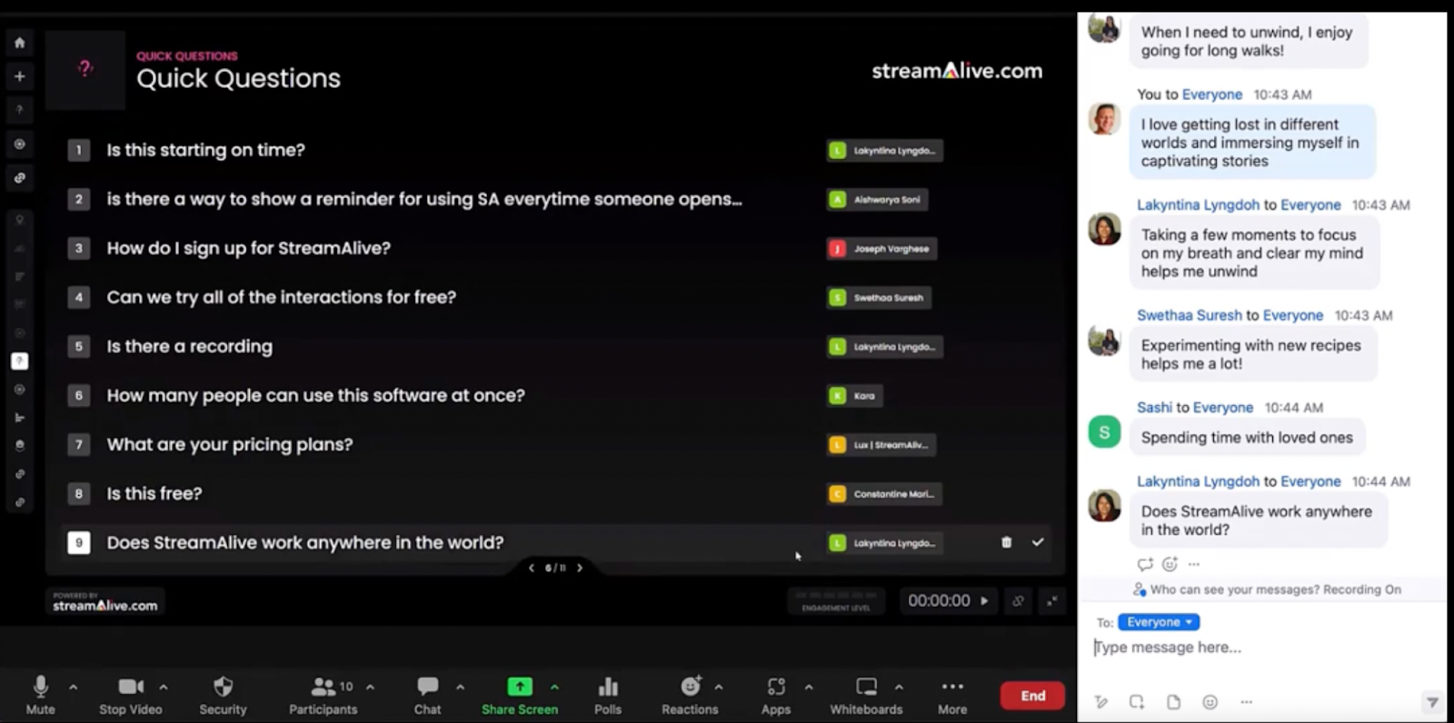Screen dimensions: 1454x723
Task: Click the link icon in upper sidebar
Action: coord(19,178)
